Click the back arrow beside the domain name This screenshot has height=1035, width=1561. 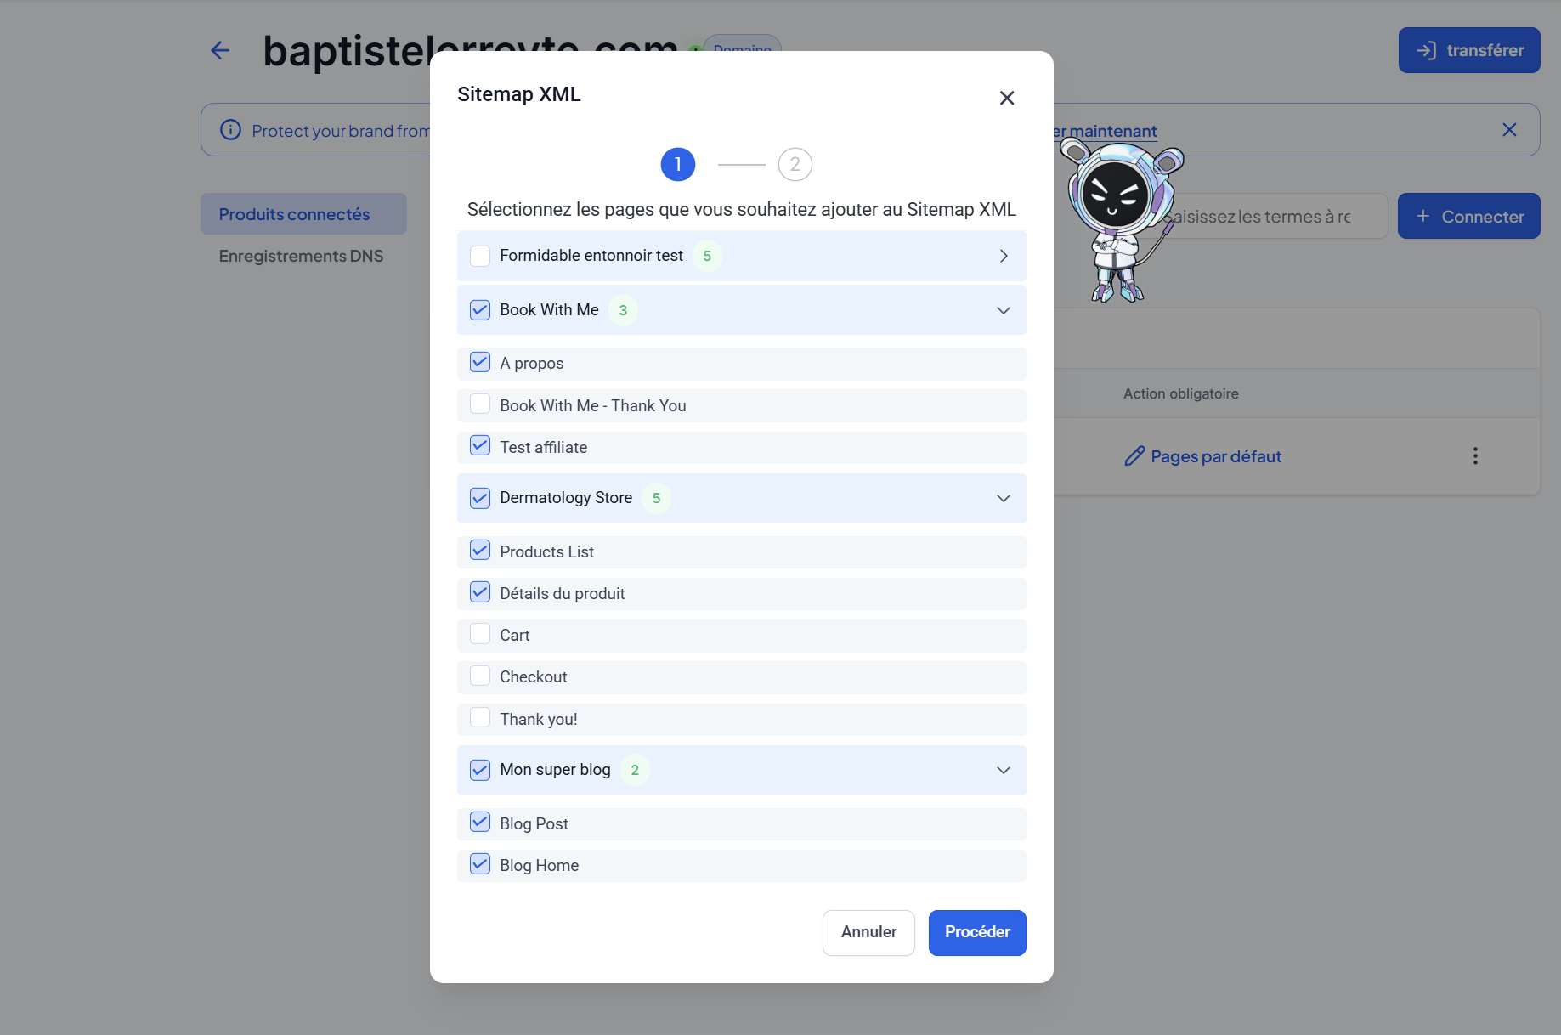[x=220, y=51]
